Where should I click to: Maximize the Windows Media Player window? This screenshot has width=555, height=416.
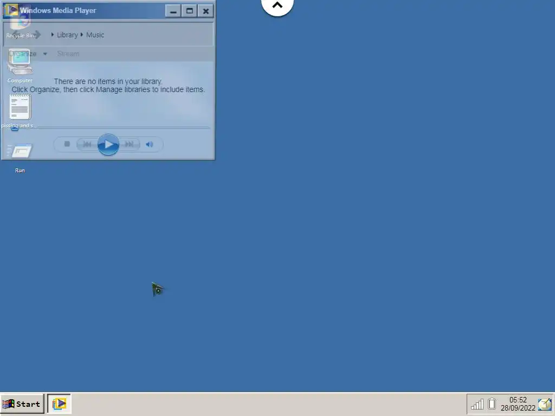189,11
